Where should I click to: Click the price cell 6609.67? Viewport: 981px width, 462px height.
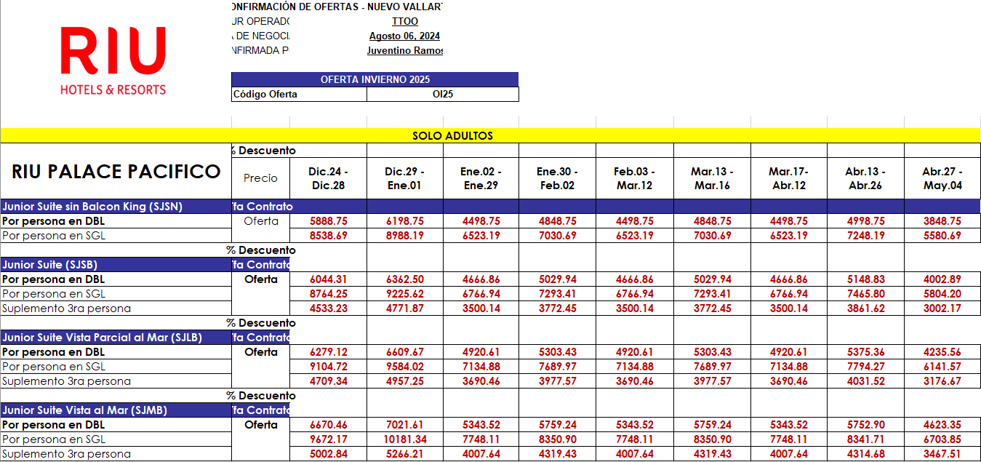(x=405, y=352)
